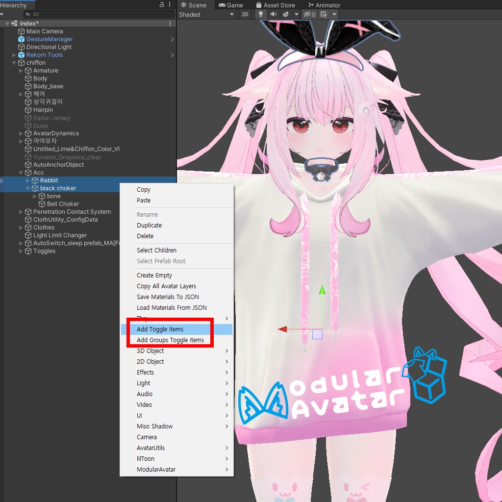Click the Hairpin cube icon
This screenshot has width=502, height=502.
28,110
